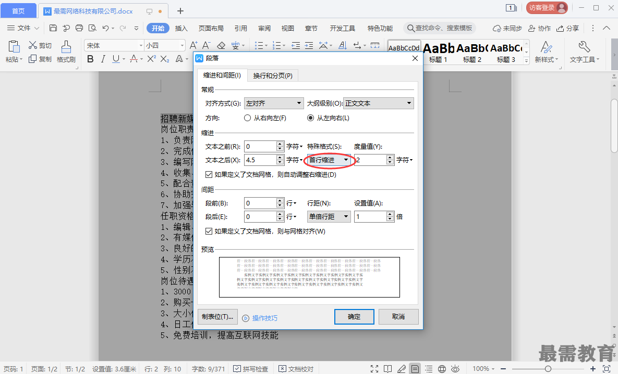Open the References (引用) tab
The height and width of the screenshot is (374, 618).
tap(241, 28)
